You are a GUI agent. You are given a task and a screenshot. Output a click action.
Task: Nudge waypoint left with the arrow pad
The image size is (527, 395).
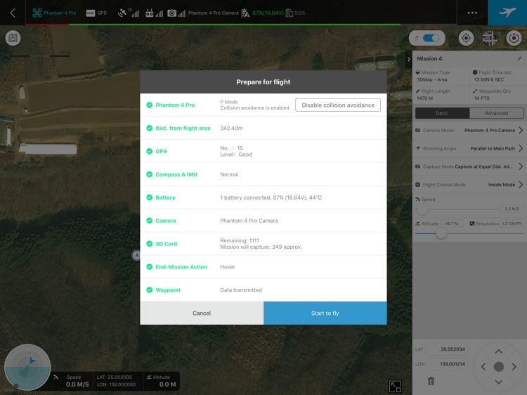pyautogui.click(x=483, y=367)
